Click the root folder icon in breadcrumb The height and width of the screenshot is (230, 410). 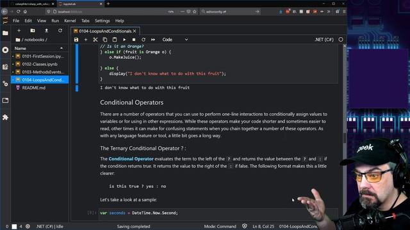pos(18,40)
